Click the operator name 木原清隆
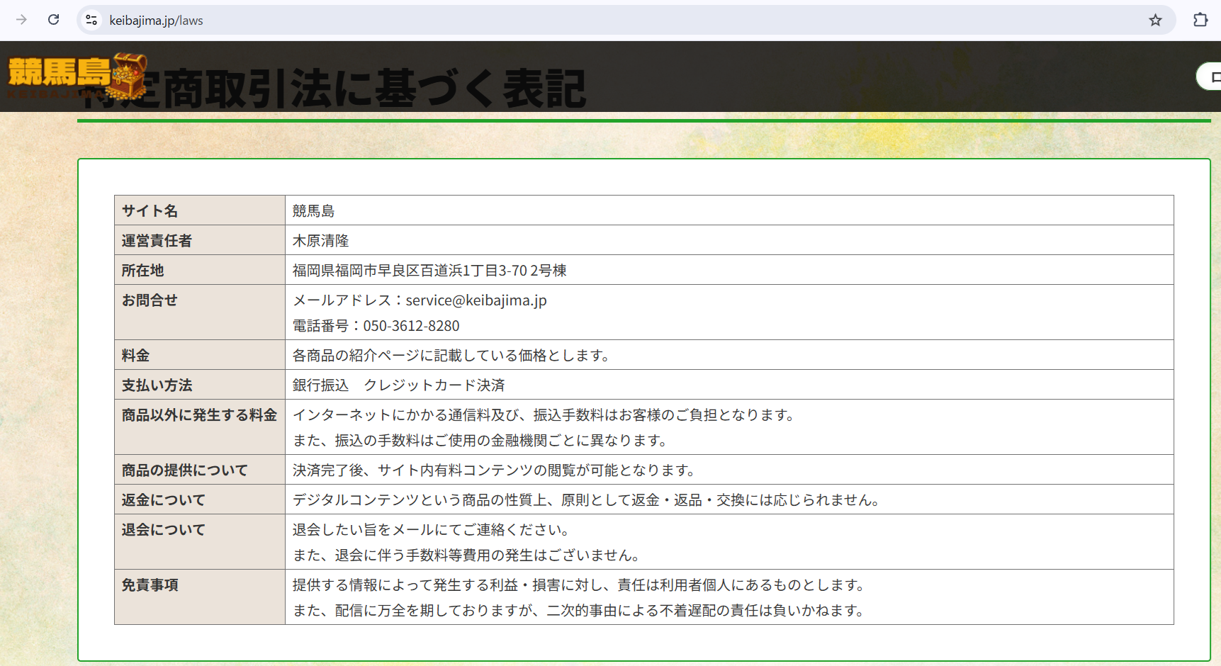This screenshot has width=1221, height=666. [x=320, y=241]
